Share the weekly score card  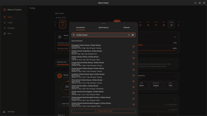(175, 37)
